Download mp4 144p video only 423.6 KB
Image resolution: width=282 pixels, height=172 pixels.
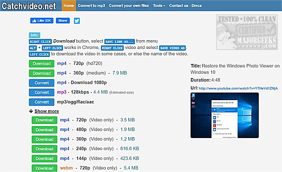point(45,158)
